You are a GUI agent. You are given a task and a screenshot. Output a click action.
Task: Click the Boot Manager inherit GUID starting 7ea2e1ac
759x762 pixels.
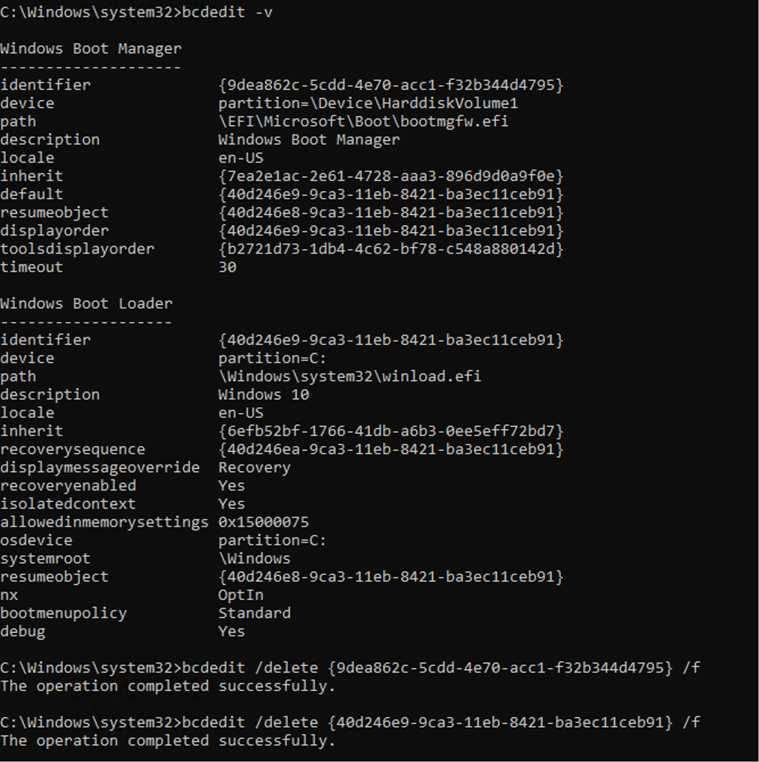pyautogui.click(x=391, y=176)
